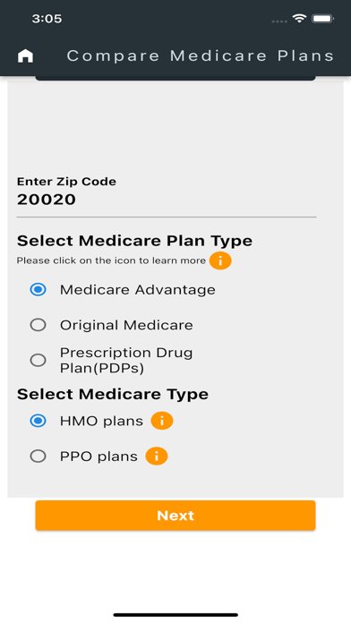Tap the PPO plans label text
351x623 pixels.
98,457
